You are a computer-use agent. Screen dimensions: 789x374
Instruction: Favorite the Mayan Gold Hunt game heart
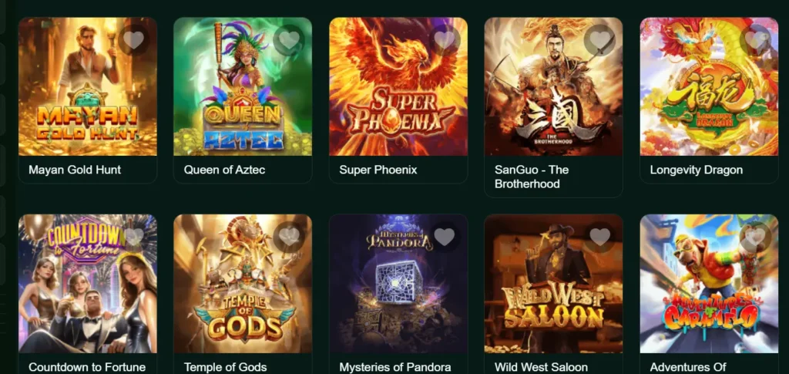tap(133, 40)
